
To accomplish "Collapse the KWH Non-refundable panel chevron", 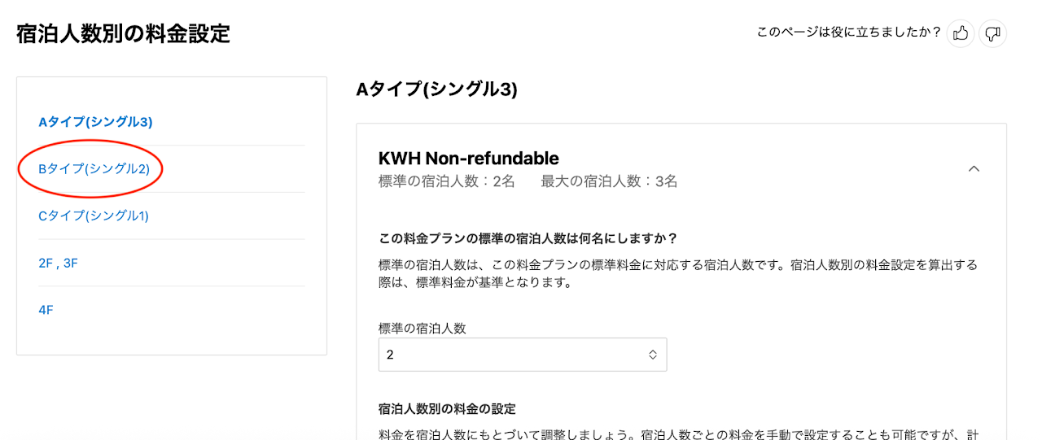I will pyautogui.click(x=974, y=169).
